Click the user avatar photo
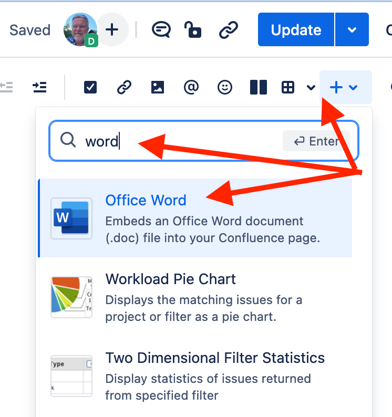 (80, 29)
